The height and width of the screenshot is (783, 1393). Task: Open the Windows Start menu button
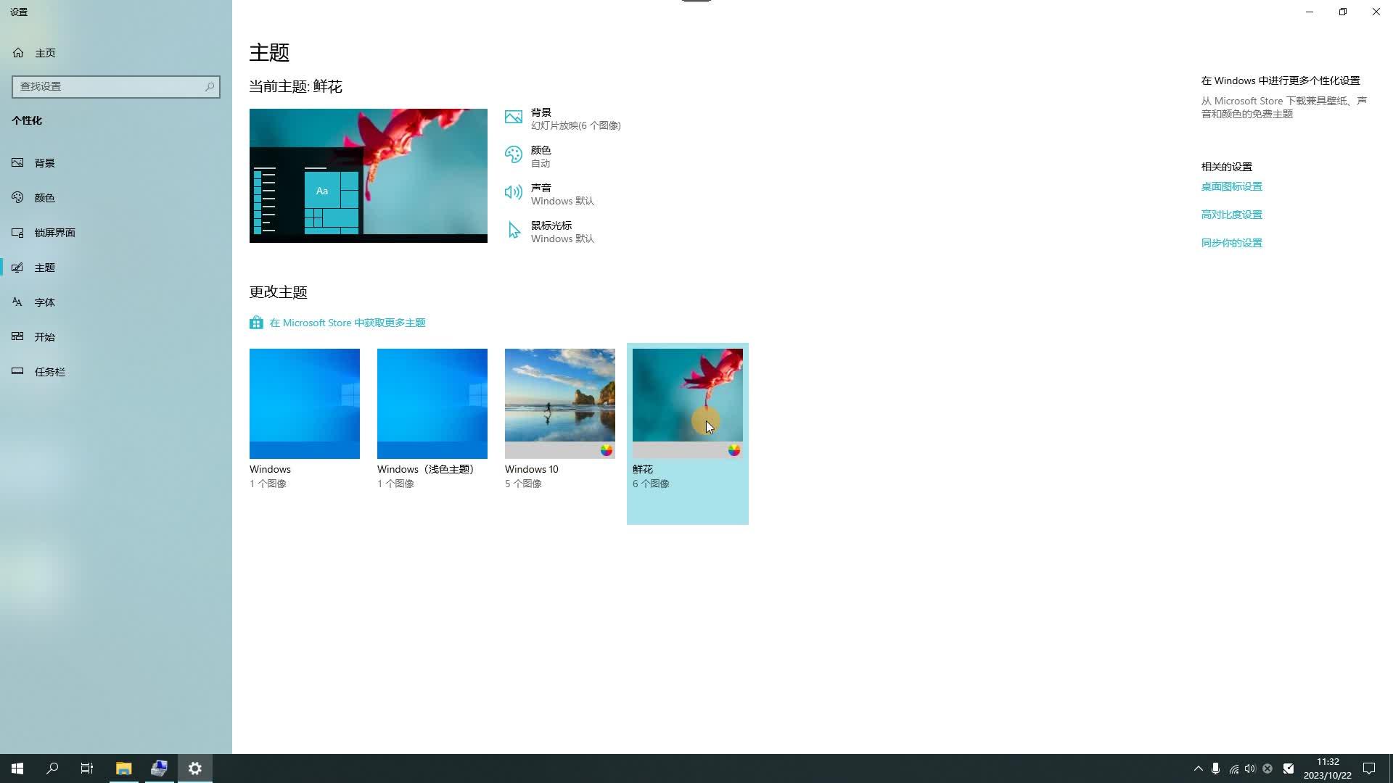(x=17, y=768)
